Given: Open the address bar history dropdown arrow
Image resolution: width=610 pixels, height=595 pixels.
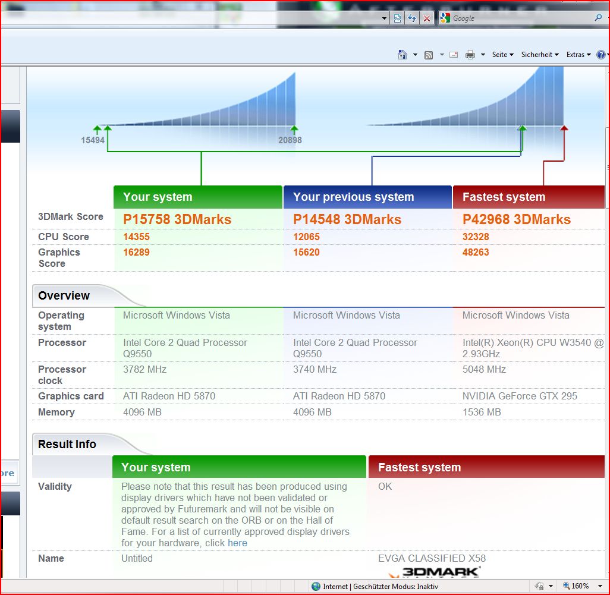Looking at the screenshot, I should pos(384,18).
